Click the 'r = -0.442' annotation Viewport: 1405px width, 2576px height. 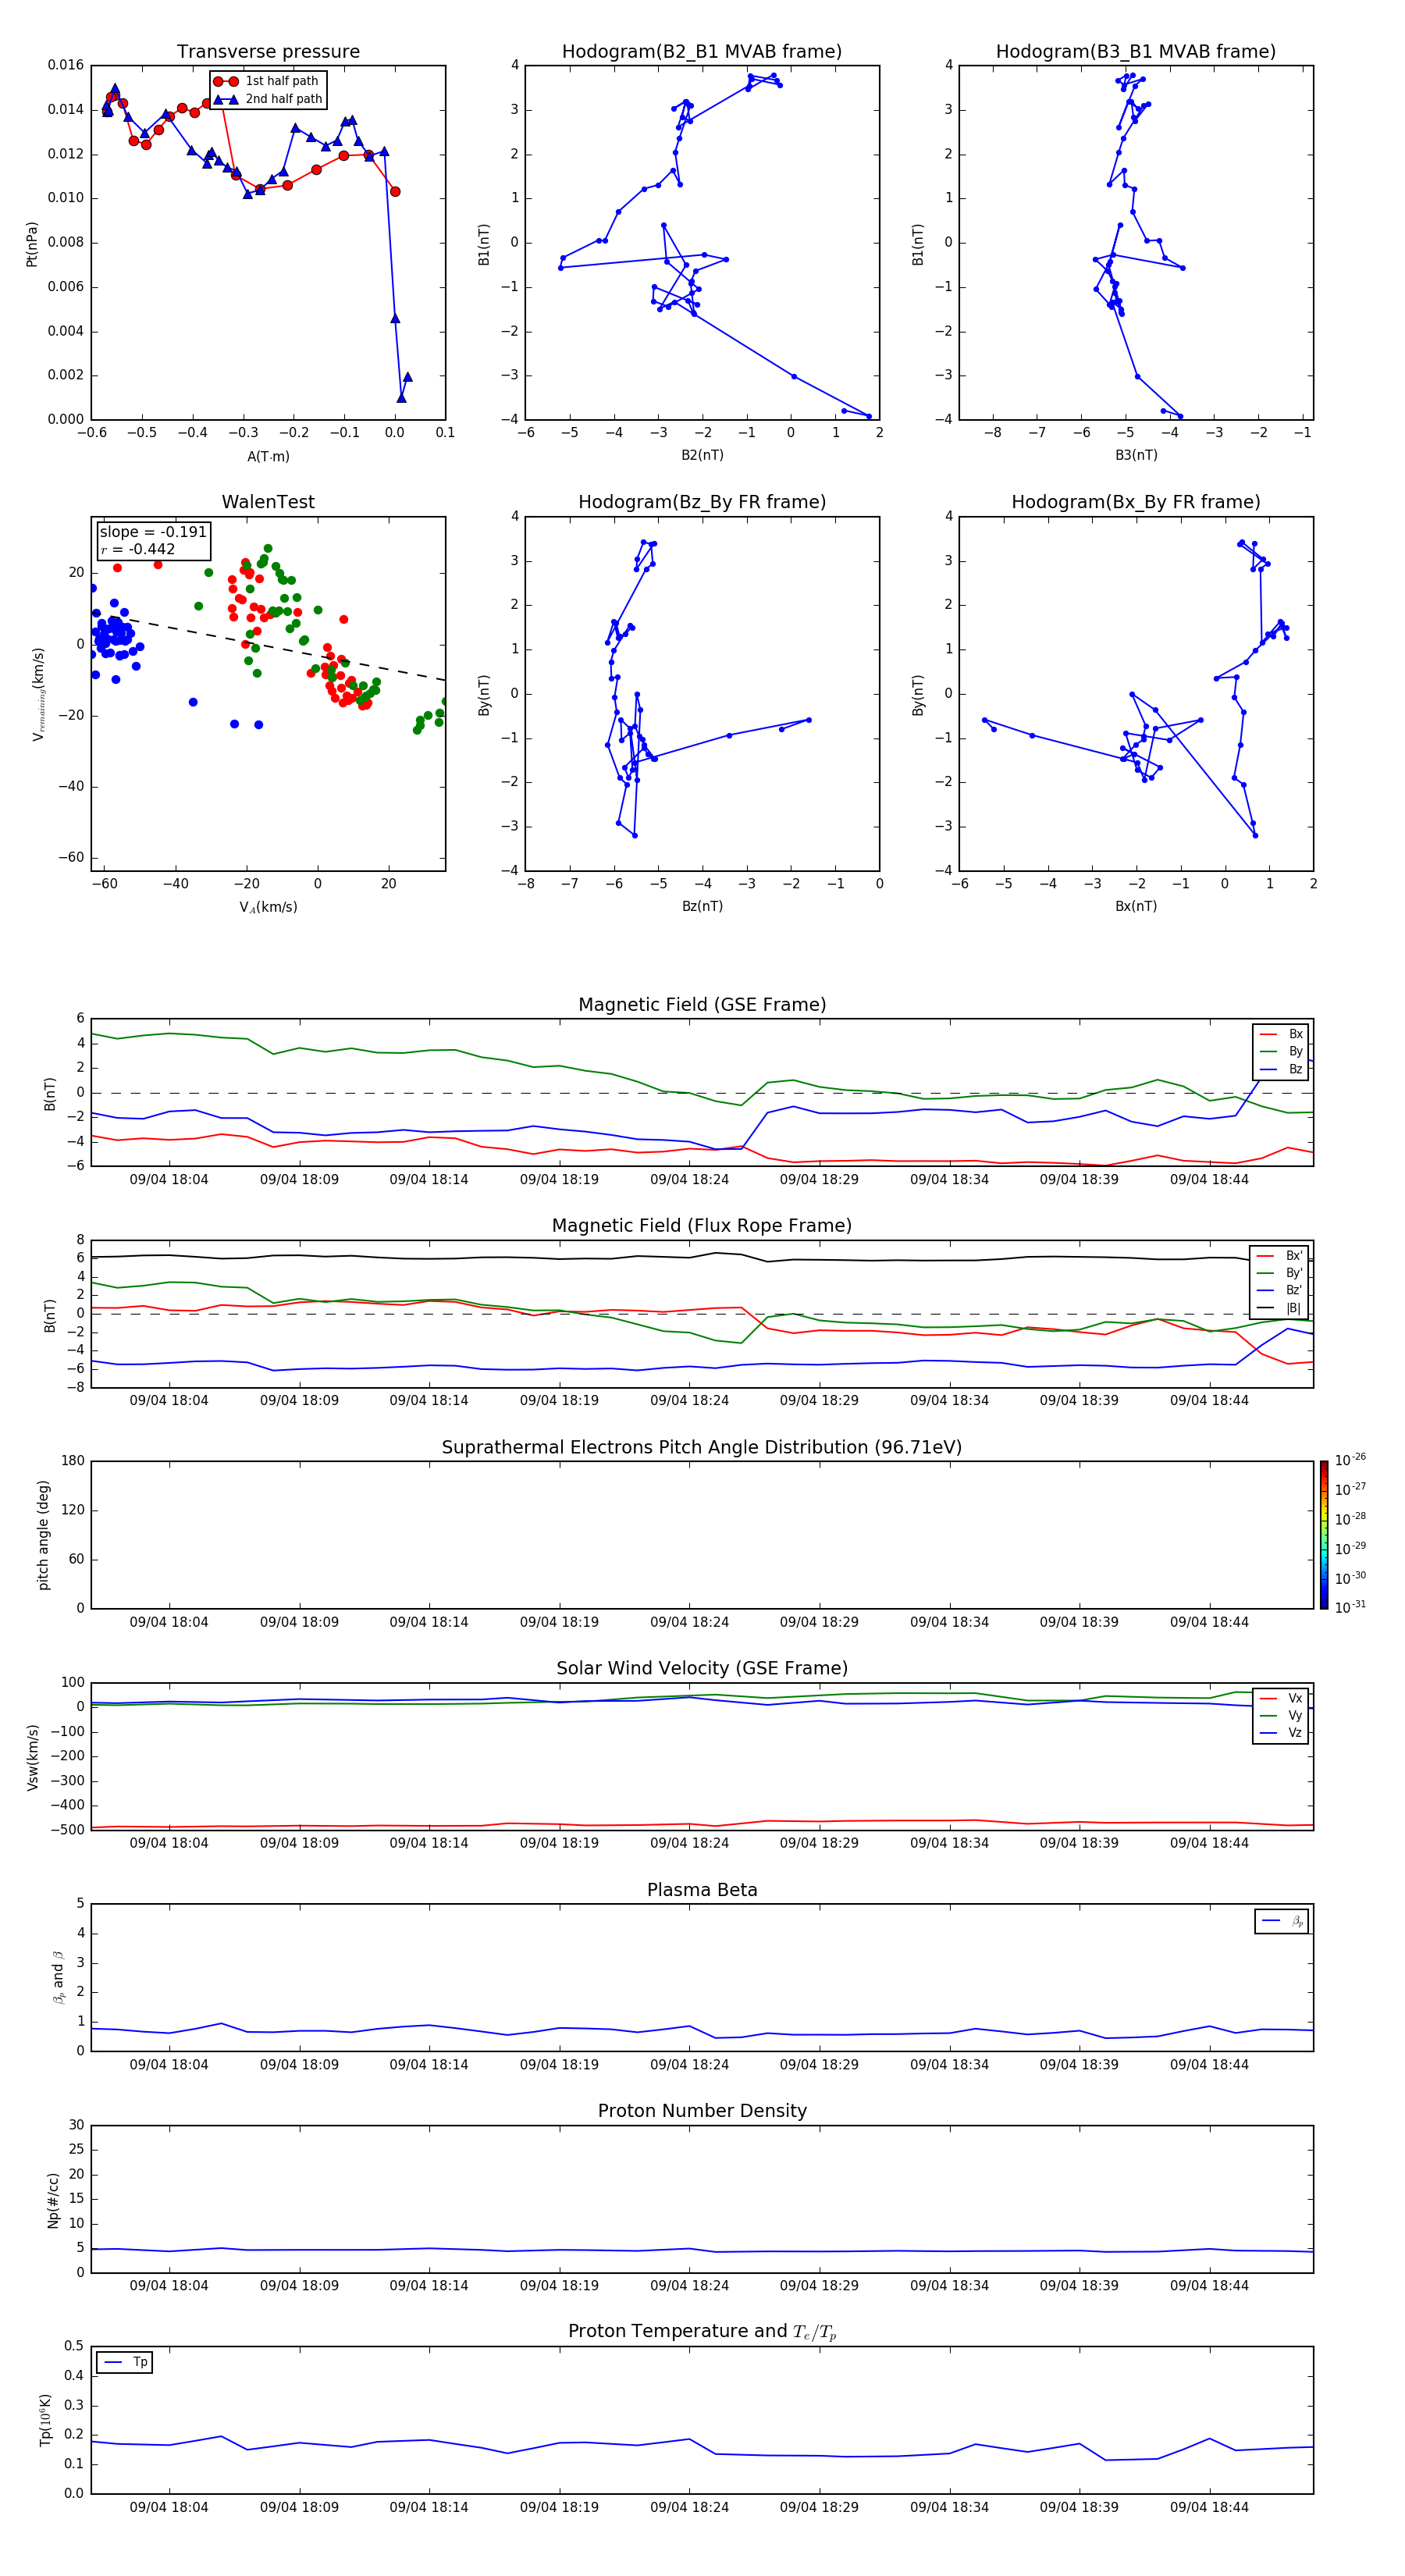(x=138, y=549)
